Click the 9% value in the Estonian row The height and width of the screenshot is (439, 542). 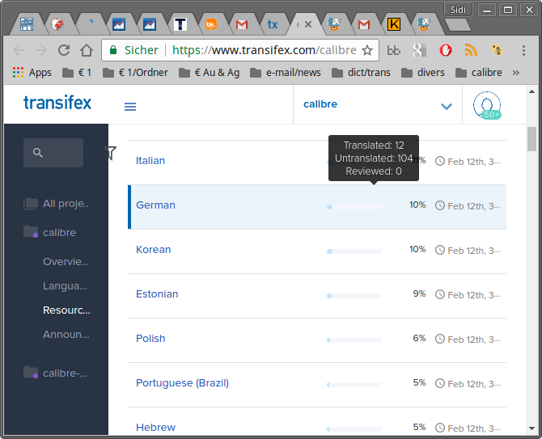coord(419,294)
